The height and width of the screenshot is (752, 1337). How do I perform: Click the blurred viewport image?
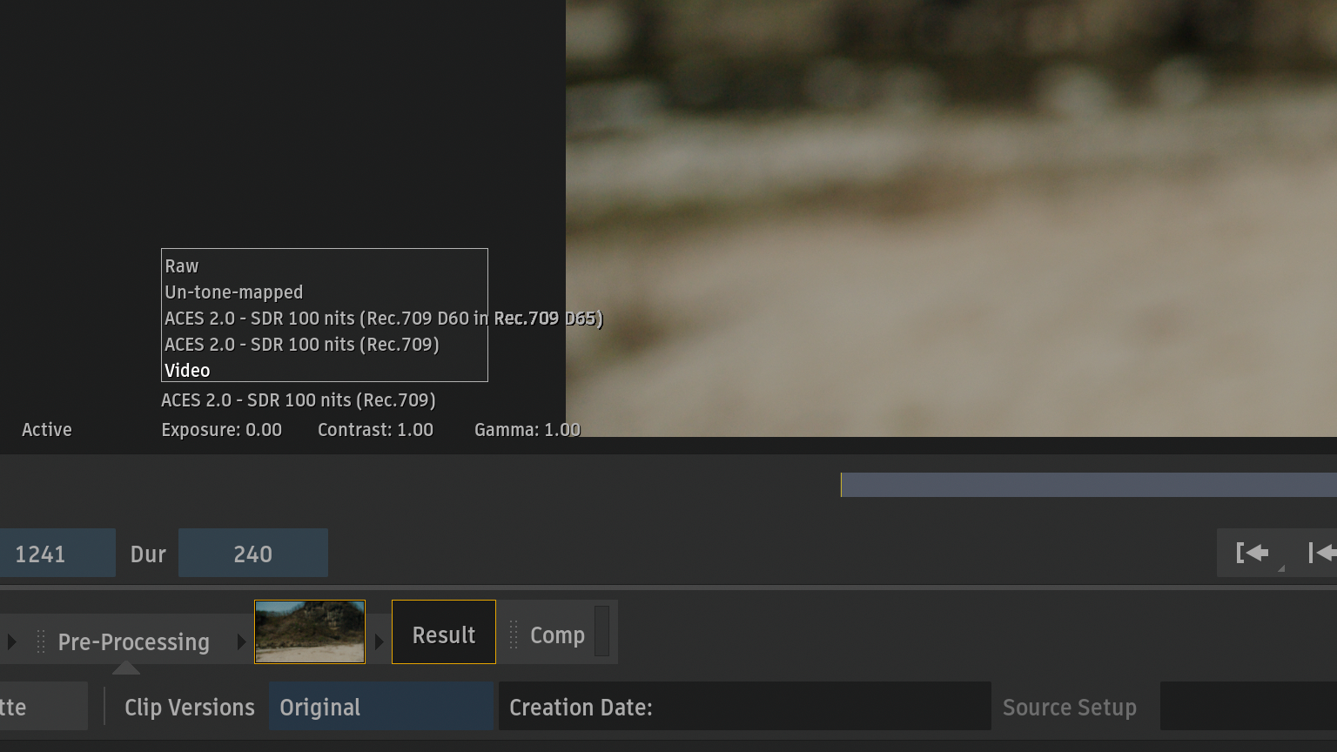pyautogui.click(x=951, y=218)
